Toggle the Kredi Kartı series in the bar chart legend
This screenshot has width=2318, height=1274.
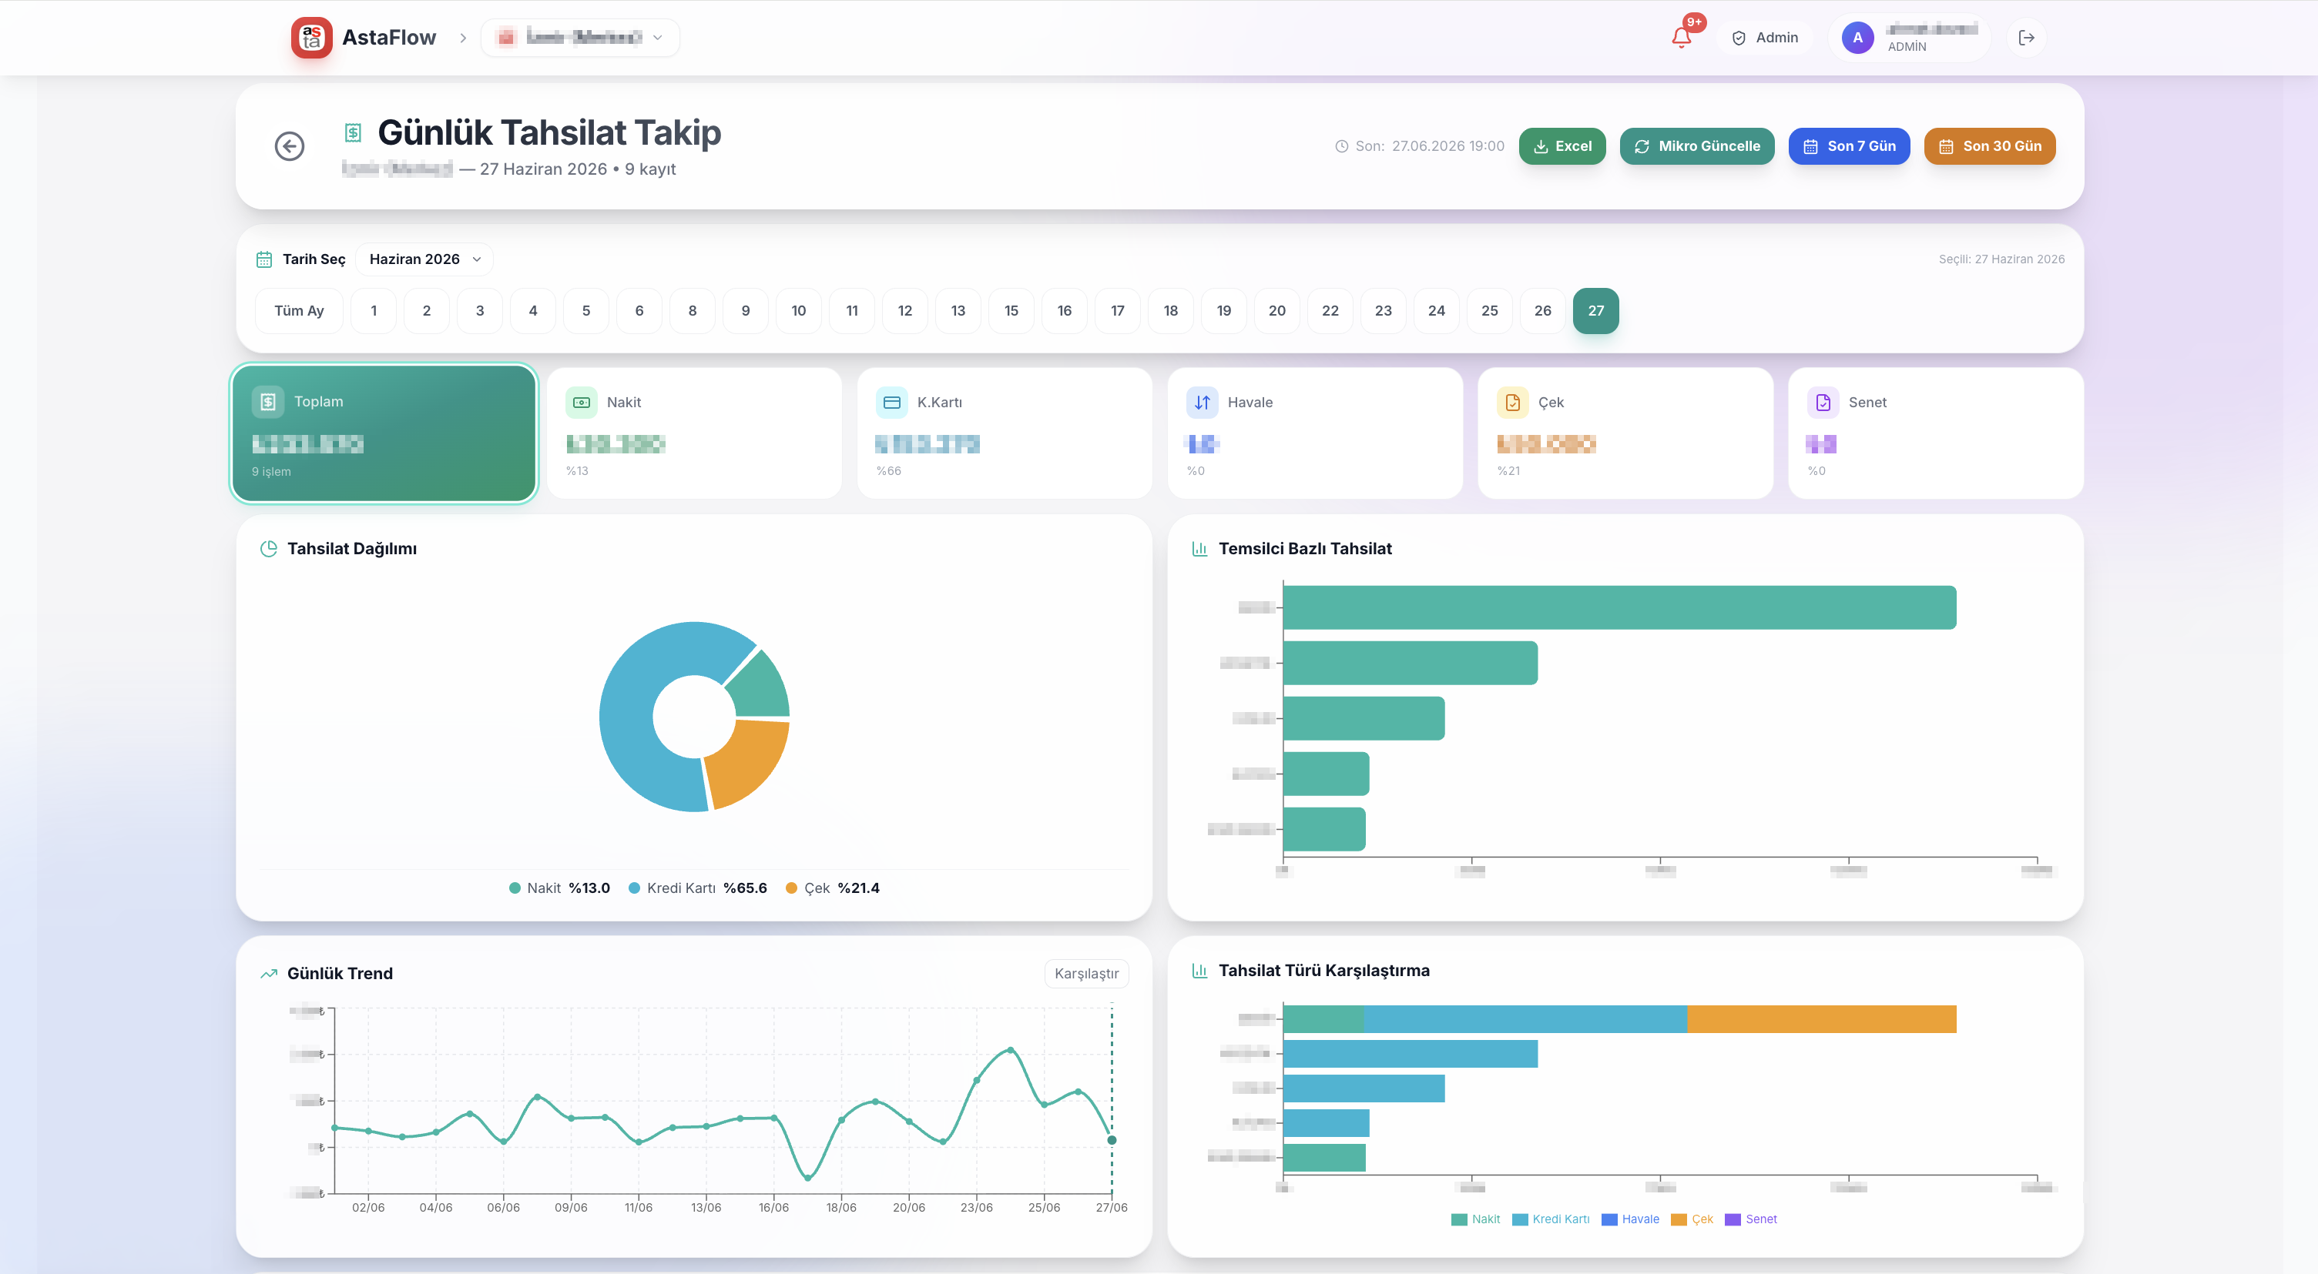[1551, 1219]
